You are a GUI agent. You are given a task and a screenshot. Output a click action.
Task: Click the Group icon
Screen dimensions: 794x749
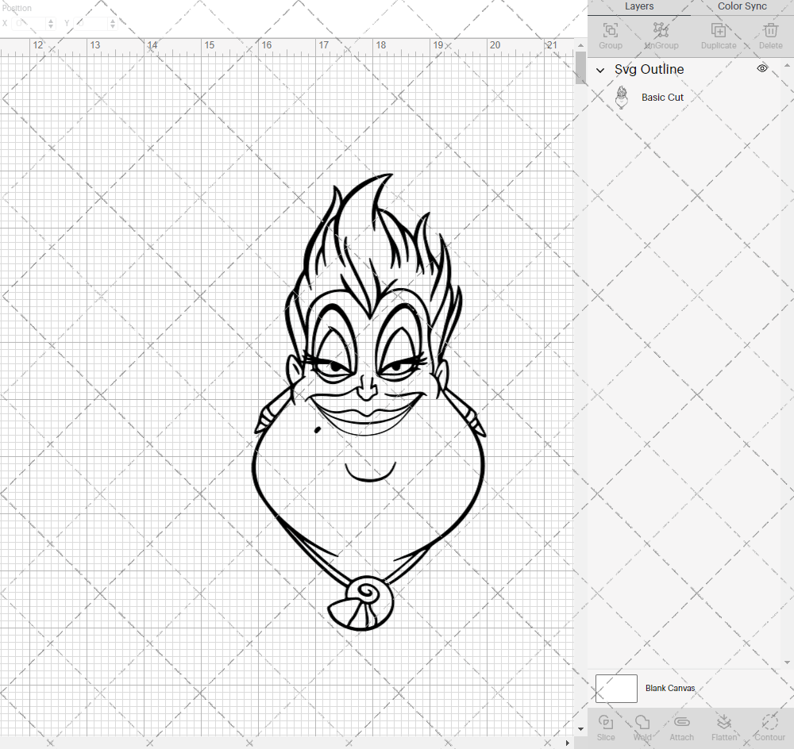[610, 30]
